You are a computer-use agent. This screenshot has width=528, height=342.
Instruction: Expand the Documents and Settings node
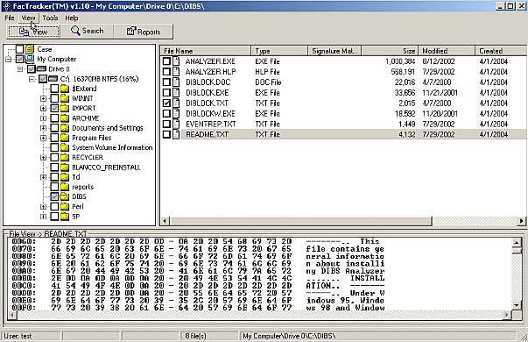coord(44,128)
